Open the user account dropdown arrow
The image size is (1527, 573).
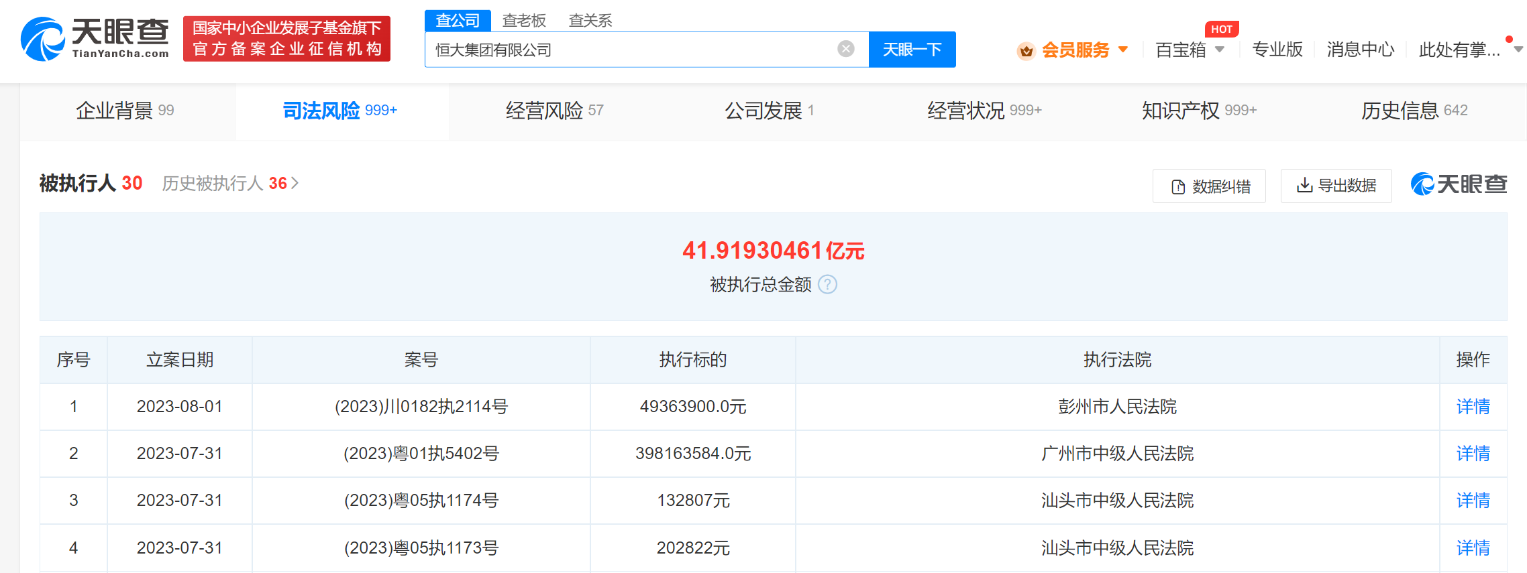coord(1518,50)
